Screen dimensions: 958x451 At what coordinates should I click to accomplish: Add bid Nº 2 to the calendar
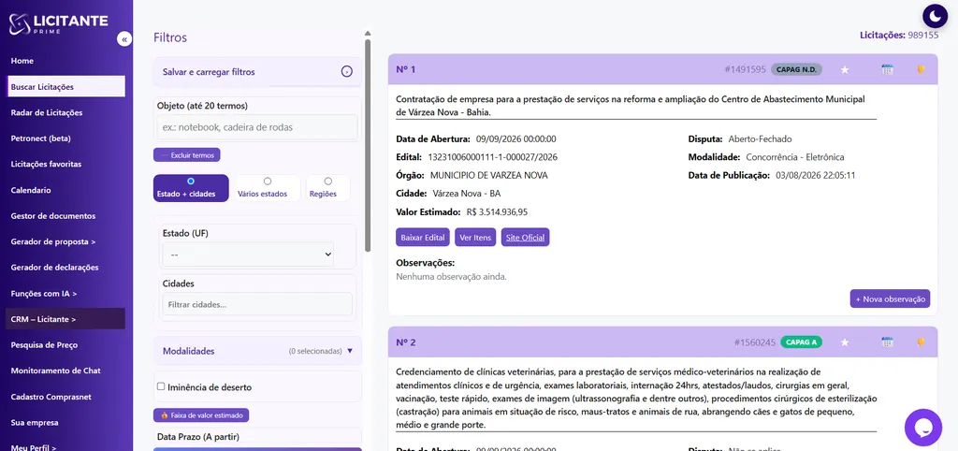point(888,342)
